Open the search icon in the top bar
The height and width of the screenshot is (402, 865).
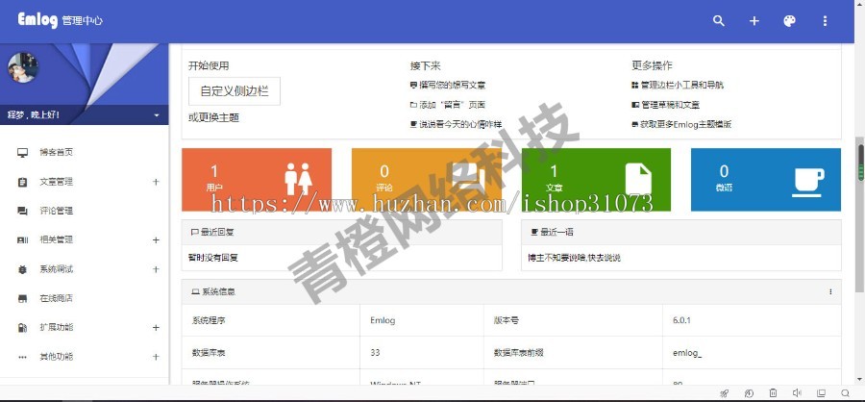pos(718,21)
